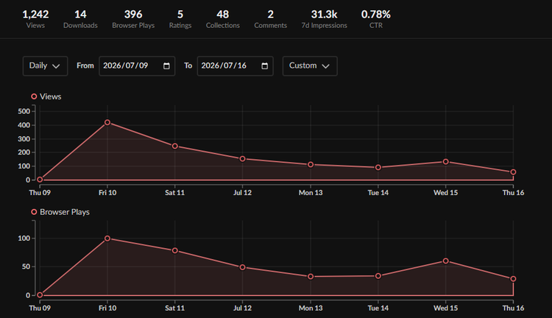
Task: Expand the Custom range dropdown
Action: tap(310, 66)
